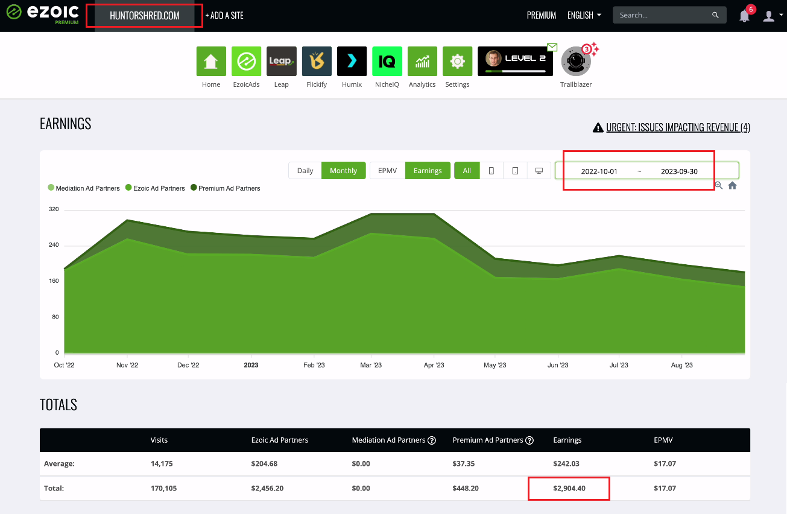
Task: Select All devices filter
Action: pos(467,171)
